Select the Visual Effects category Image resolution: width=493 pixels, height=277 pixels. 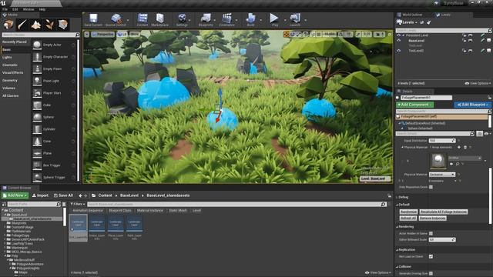pos(12,73)
